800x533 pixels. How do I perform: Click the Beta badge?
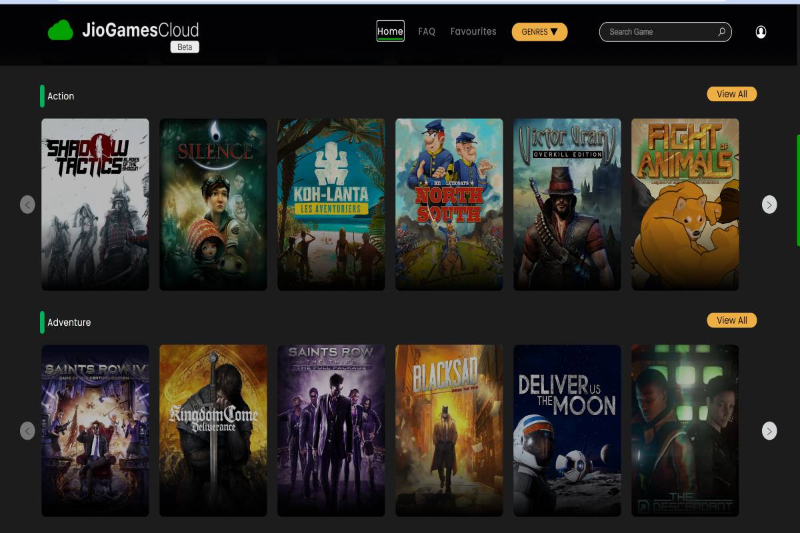[x=185, y=47]
